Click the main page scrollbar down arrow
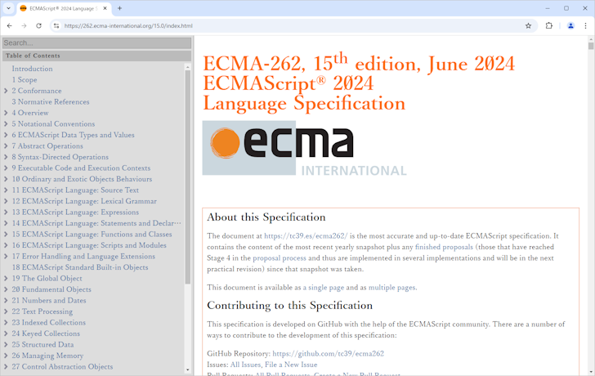Viewport: 595px width, 376px height. pos(591,372)
